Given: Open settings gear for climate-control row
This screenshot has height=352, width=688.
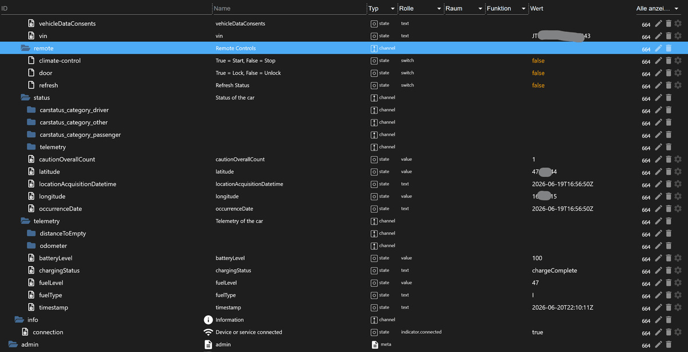Looking at the screenshot, I should [x=678, y=61].
